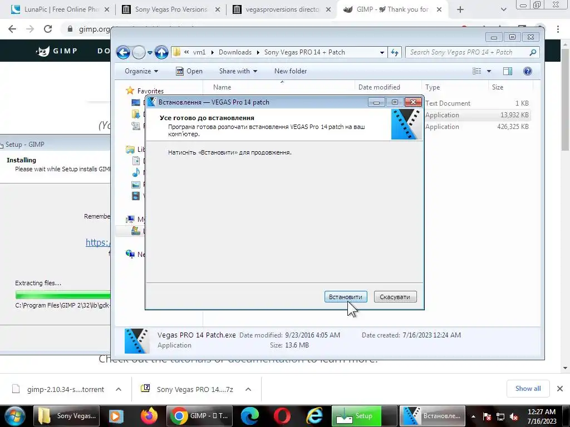Create a New folder

[x=291, y=71]
